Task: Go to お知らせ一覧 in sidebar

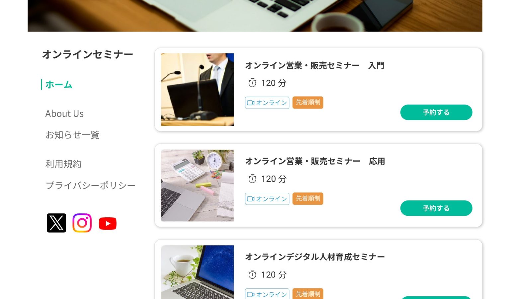Action: (x=73, y=135)
